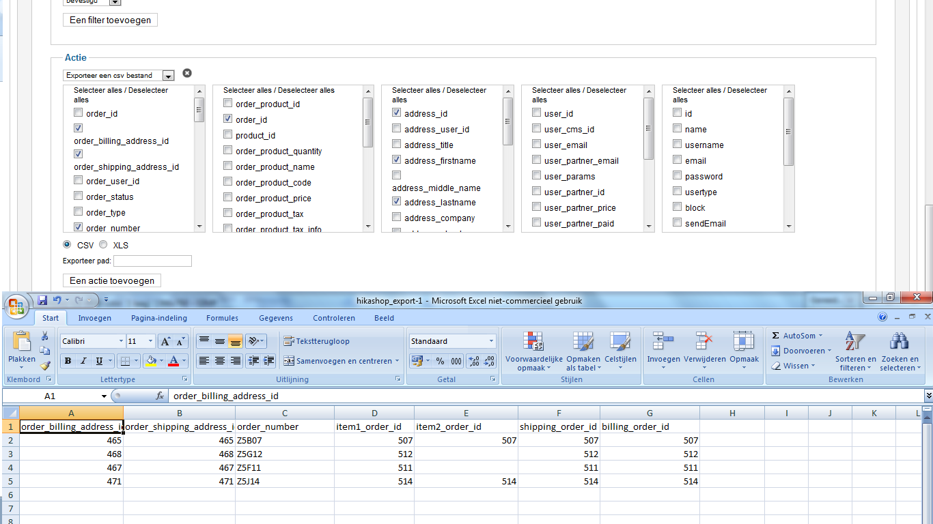Remove action with the round X icon

(187, 74)
